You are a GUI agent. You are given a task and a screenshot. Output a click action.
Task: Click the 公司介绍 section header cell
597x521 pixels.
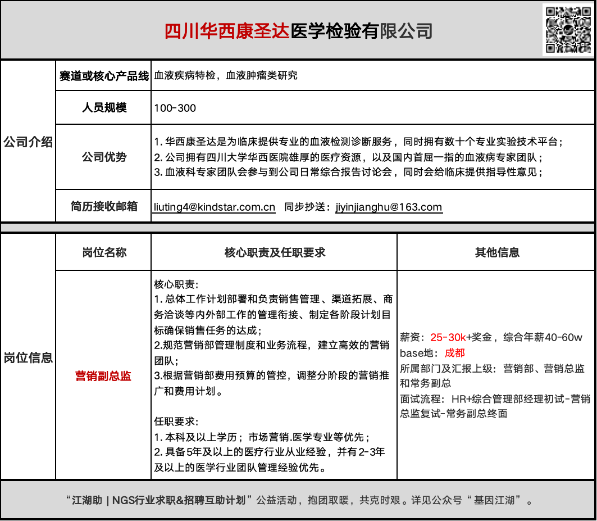pyautogui.click(x=27, y=142)
